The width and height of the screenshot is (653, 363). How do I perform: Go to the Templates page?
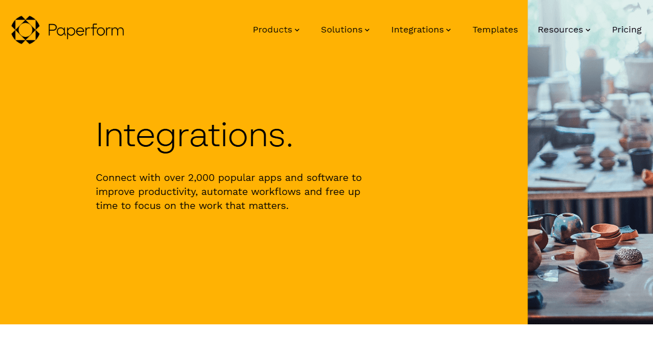(x=495, y=30)
